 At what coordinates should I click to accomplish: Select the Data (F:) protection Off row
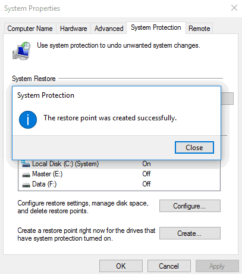tap(119, 184)
